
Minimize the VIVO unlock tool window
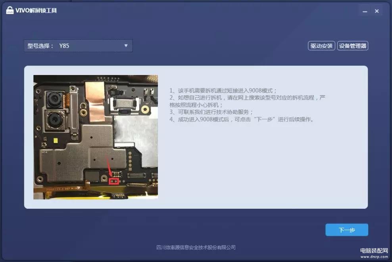coord(365,11)
